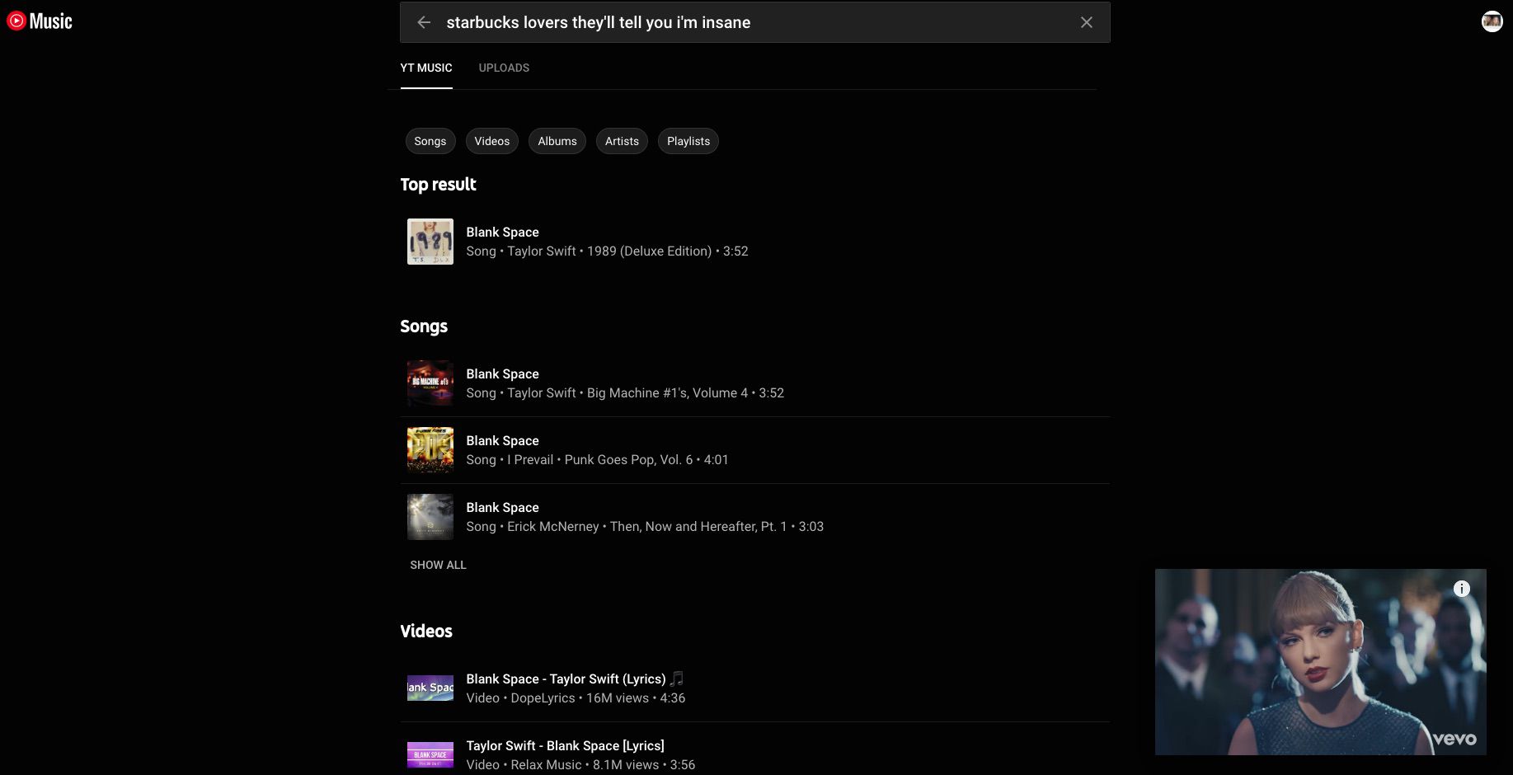Screen dimensions: 1513x775
Task: Click inside the search text field
Action: click(x=754, y=22)
